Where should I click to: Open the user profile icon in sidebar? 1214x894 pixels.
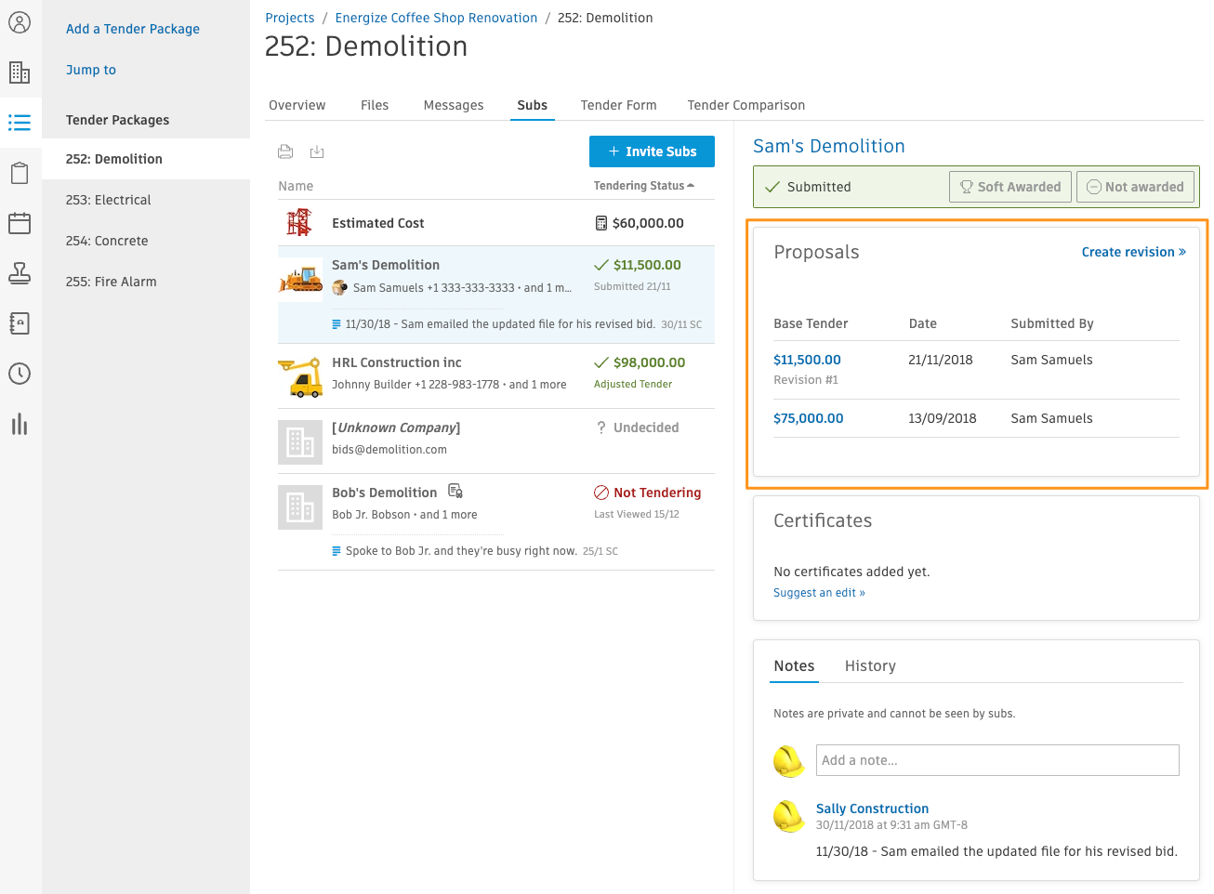[20, 22]
